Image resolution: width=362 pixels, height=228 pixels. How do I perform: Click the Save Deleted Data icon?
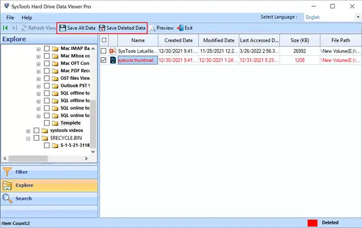[102, 28]
